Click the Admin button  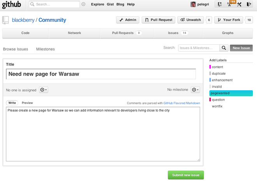pos(128,20)
